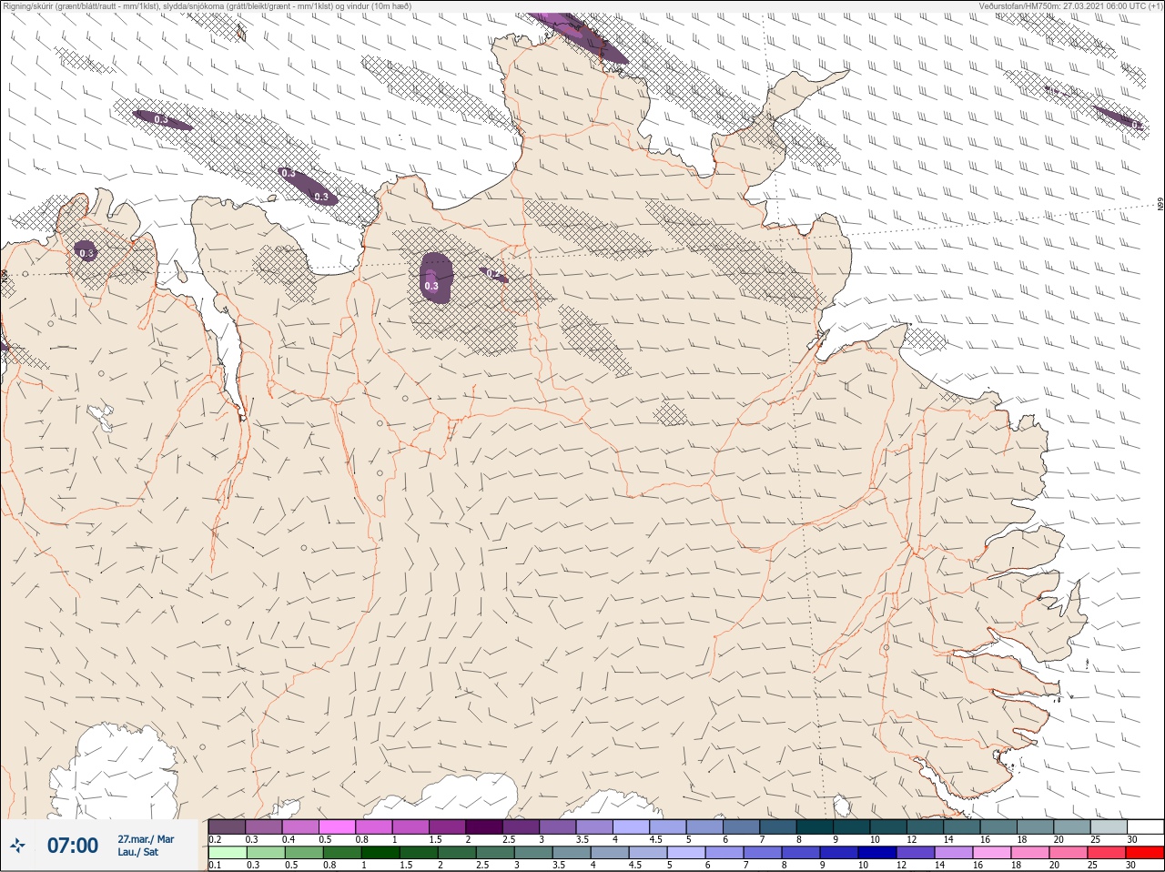Select the deep blue 10 rain-scale swatch
Image resolution: width=1165 pixels, height=872 pixels.
pyautogui.click(x=876, y=853)
